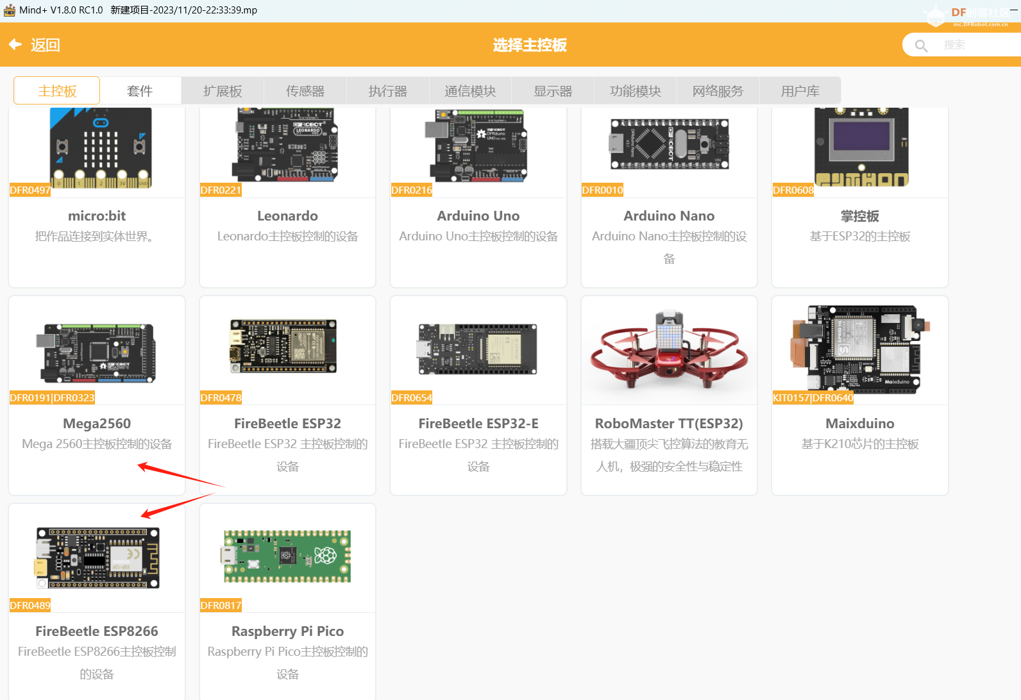The image size is (1021, 700).
Task: Click the KIT0157|DFR0640 code tag
Action: coord(813,397)
